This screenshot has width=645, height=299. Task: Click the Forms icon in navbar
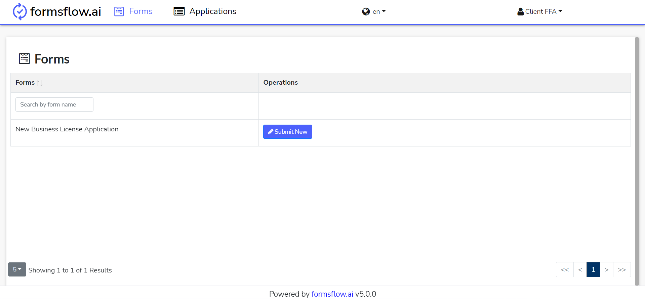point(119,11)
